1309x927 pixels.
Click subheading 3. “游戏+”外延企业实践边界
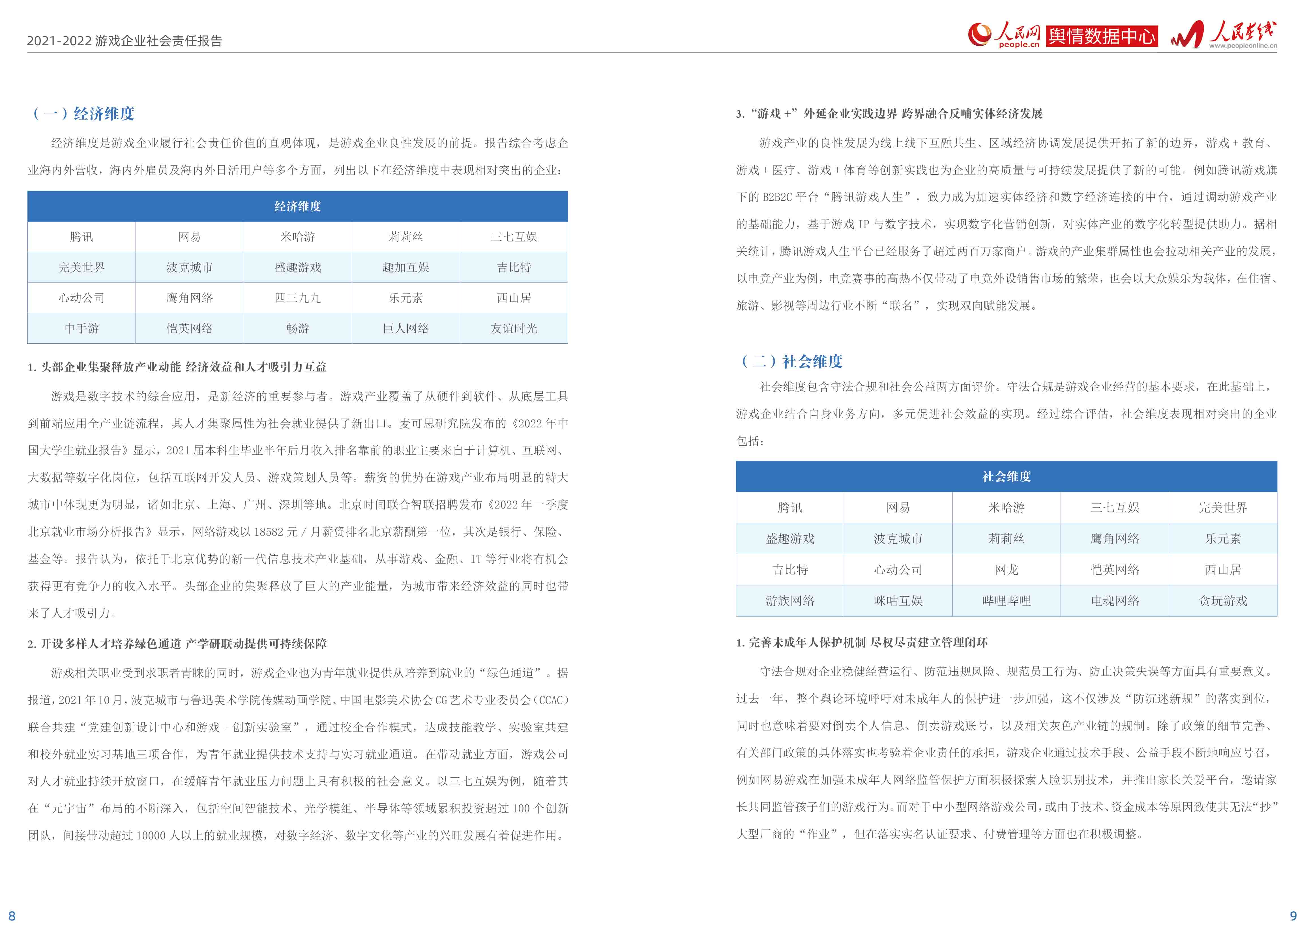[x=889, y=114]
